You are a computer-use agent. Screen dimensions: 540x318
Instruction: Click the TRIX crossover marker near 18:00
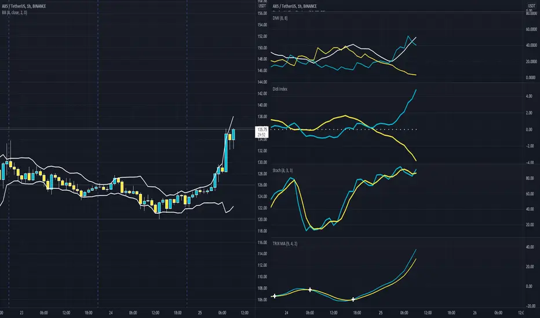point(353,299)
